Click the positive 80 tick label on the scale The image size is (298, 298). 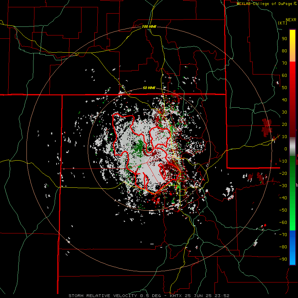click(x=284, y=51)
